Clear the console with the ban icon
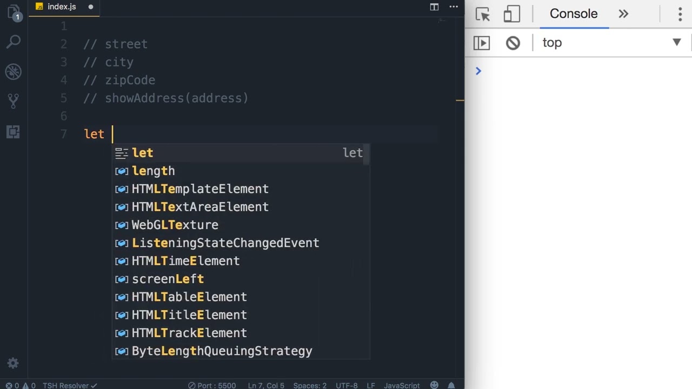The image size is (692, 389). pyautogui.click(x=513, y=43)
